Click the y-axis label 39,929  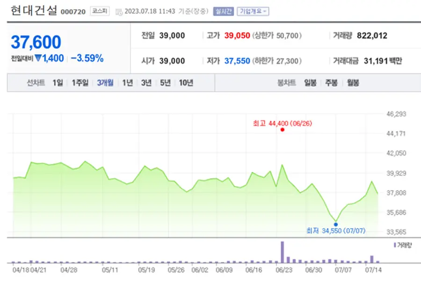click(396, 173)
